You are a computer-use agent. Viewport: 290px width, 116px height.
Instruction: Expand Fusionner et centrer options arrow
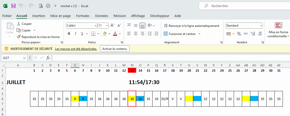tap(199, 34)
